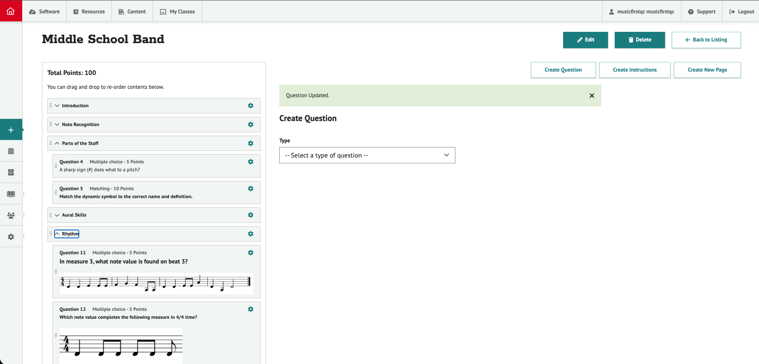Select Question 4 sharp sign text
Image resolution: width=759 pixels, height=364 pixels.
point(100,170)
